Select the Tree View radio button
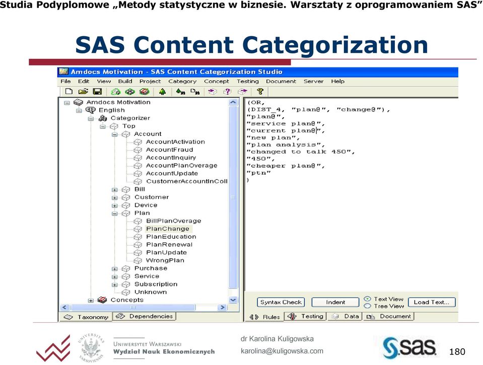The width and height of the screenshot is (483, 365). [x=367, y=306]
